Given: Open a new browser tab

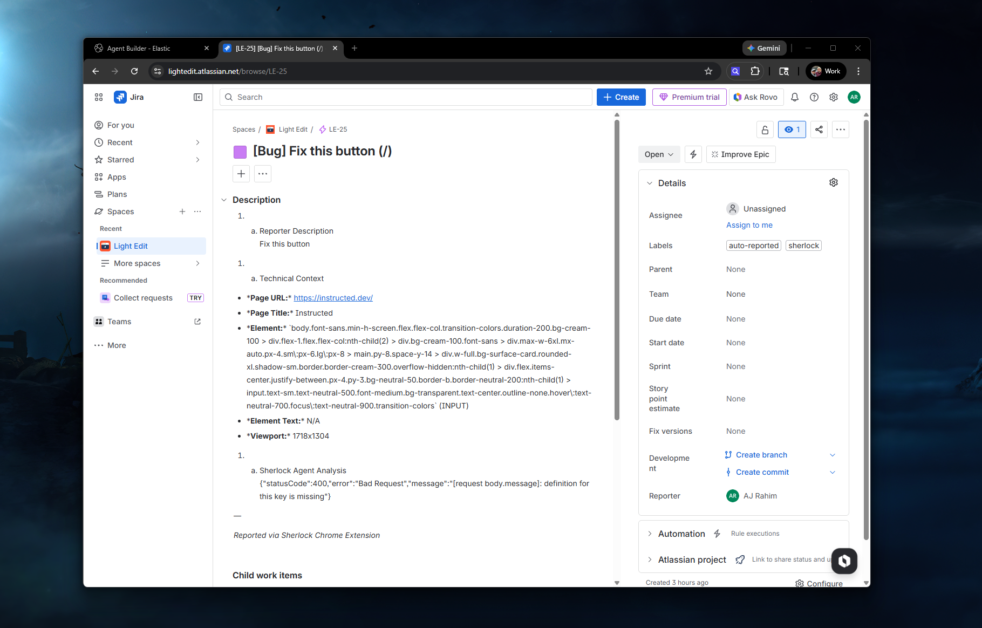Looking at the screenshot, I should coord(354,48).
